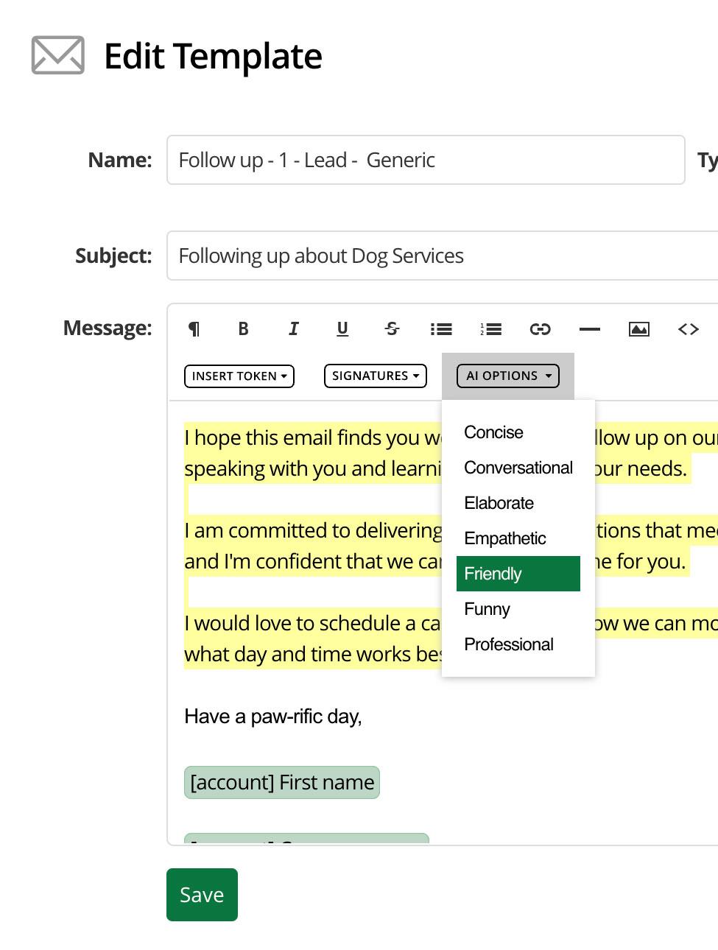
Task: Click the 'I am committed to delivering' line
Action: [x=313, y=530]
